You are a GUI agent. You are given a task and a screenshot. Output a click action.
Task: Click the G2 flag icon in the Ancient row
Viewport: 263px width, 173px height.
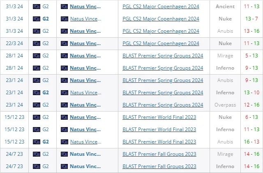[x=36, y=7]
